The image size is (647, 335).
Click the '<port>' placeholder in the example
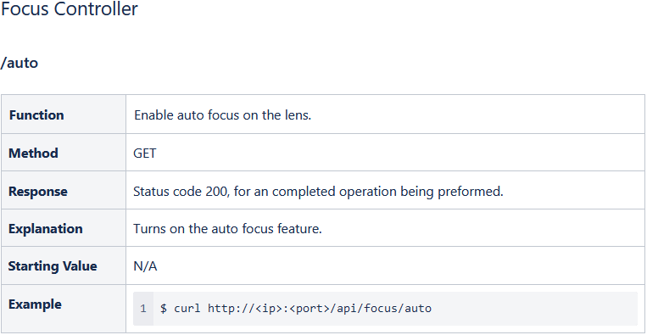tap(308, 309)
